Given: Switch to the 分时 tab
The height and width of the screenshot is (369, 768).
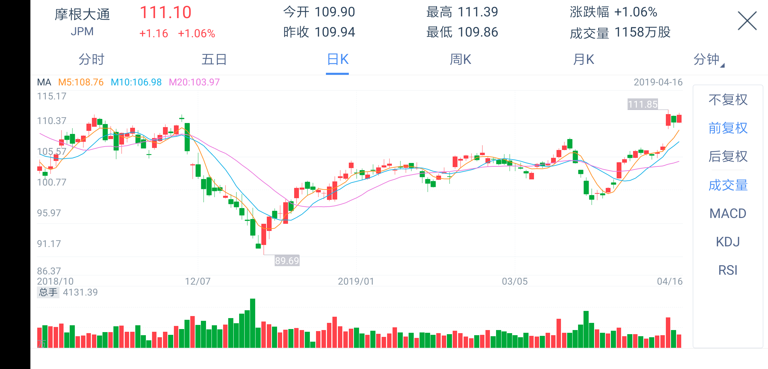Looking at the screenshot, I should coord(91,59).
